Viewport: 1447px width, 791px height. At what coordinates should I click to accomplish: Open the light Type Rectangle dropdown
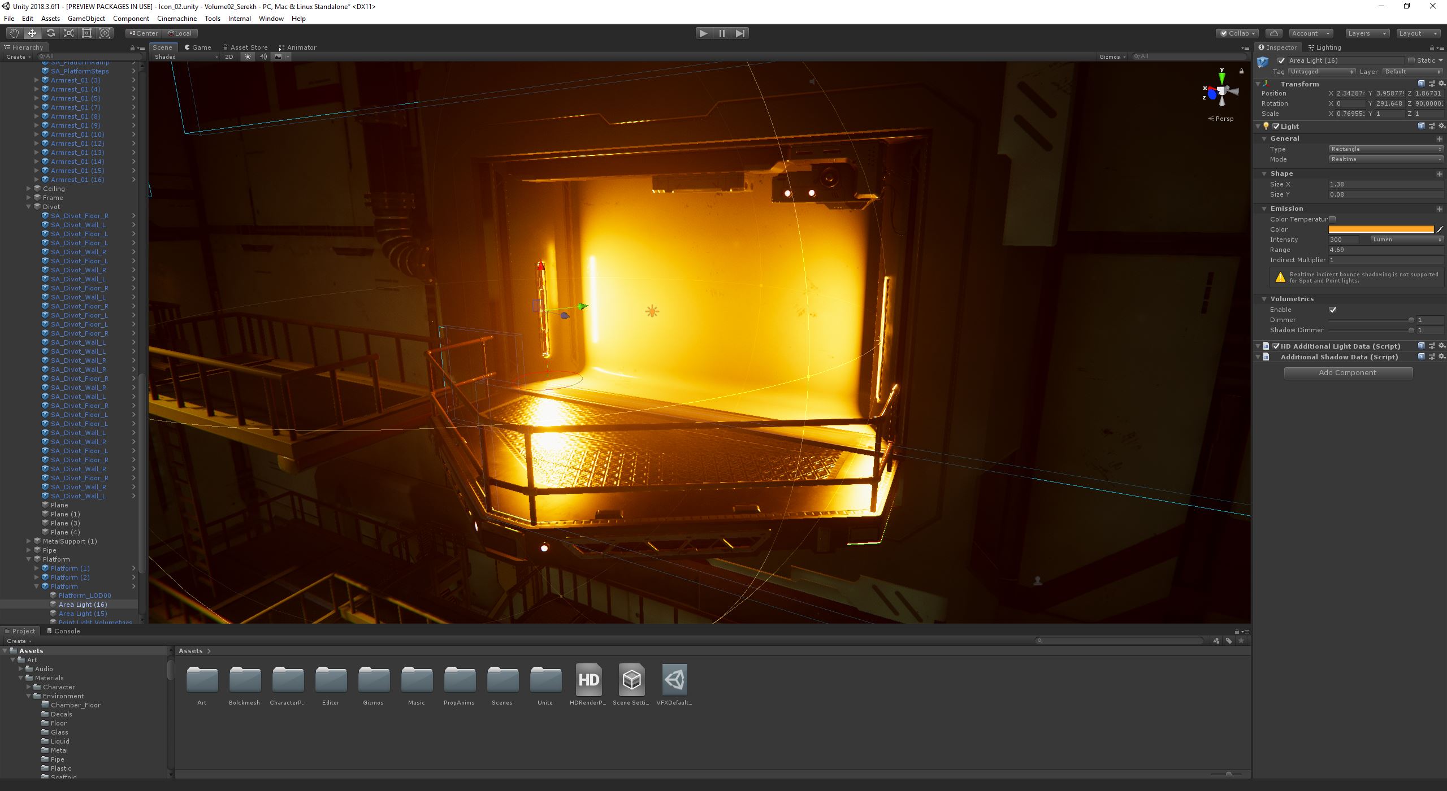click(1385, 149)
